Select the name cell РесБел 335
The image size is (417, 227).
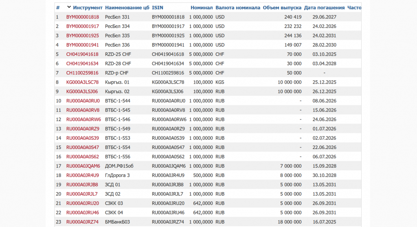[117, 36]
